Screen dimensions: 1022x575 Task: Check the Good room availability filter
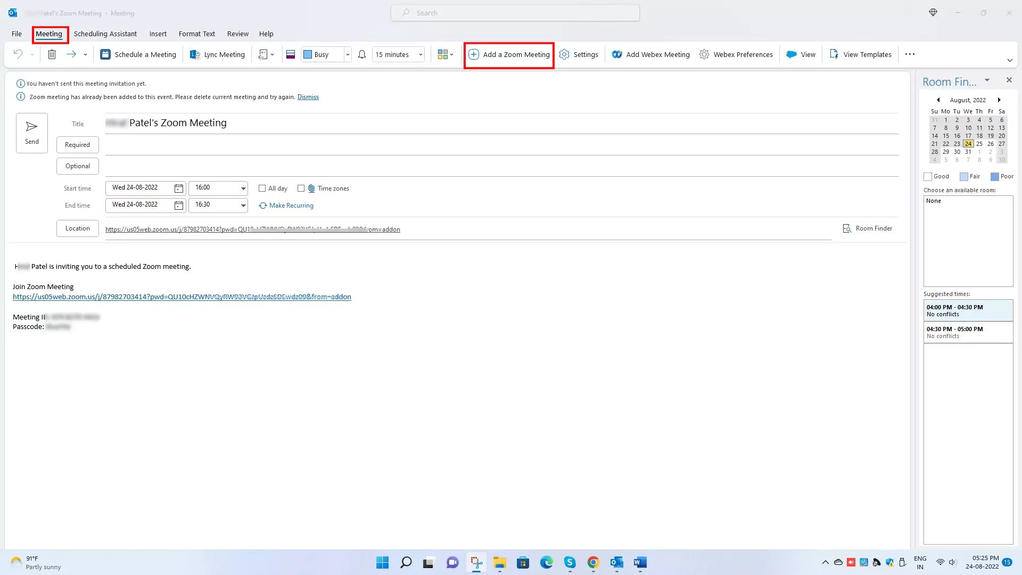point(928,176)
